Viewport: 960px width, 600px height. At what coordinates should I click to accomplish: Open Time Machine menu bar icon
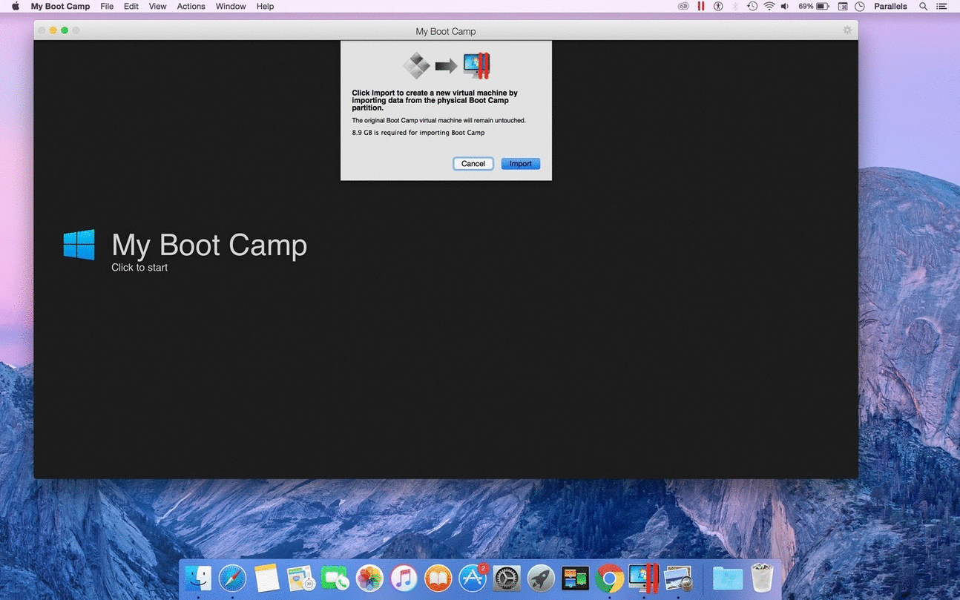[752, 6]
